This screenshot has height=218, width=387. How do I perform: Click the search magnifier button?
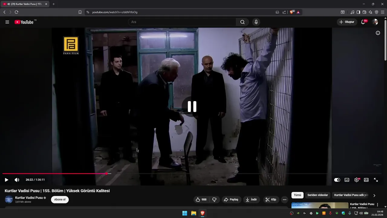tap(242, 22)
